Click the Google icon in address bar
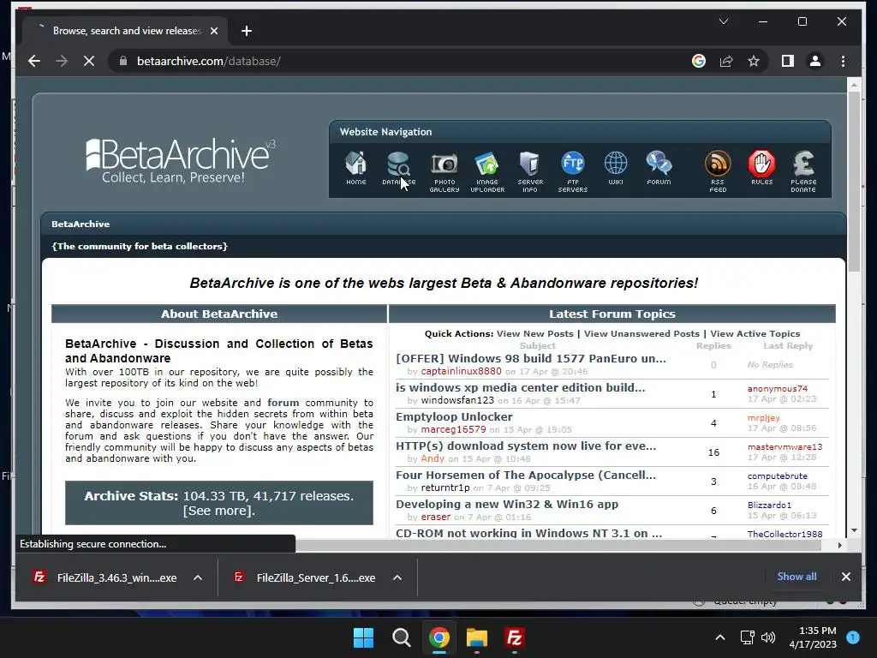Viewport: 877px width, 658px height. (699, 61)
